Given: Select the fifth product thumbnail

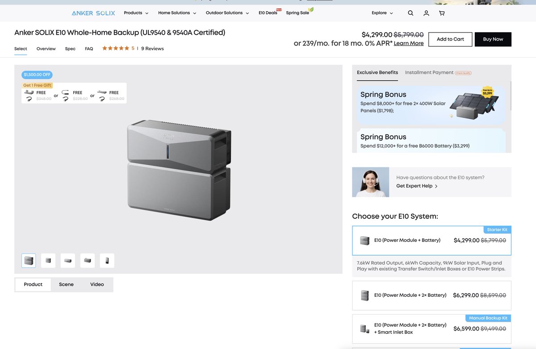Looking at the screenshot, I should pyautogui.click(x=107, y=261).
